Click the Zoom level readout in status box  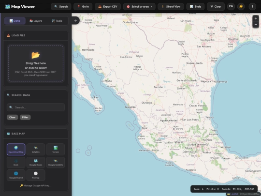pos(199,189)
